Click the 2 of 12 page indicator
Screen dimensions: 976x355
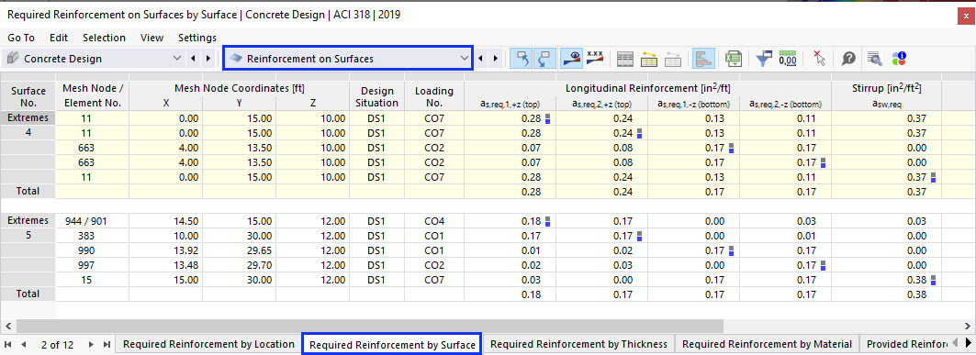point(57,344)
